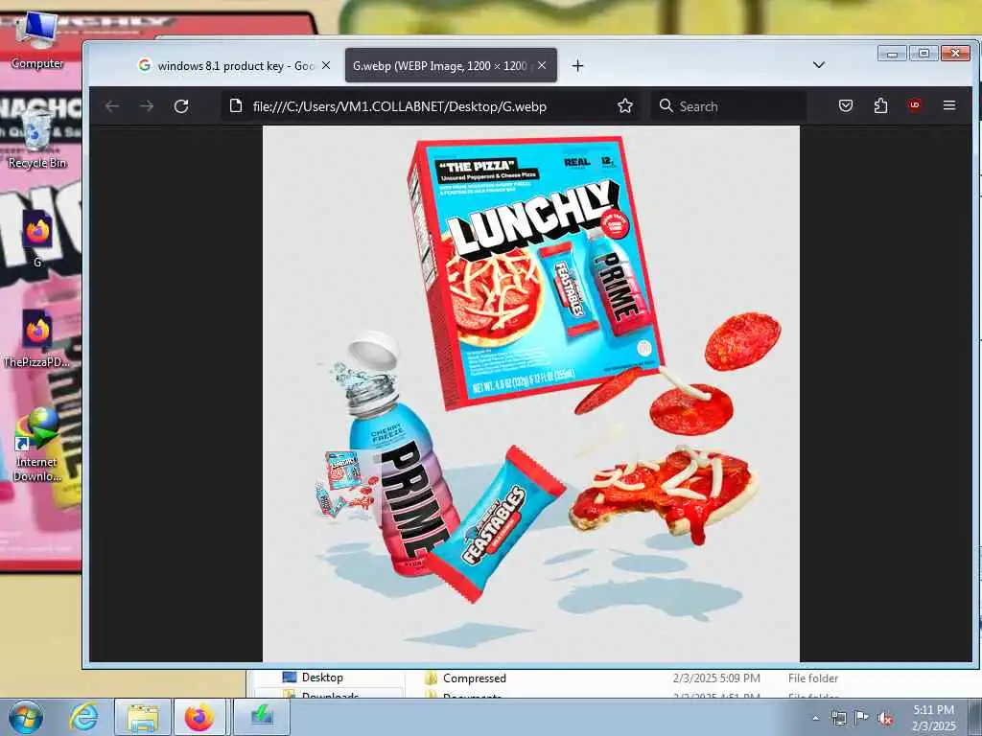Image resolution: width=982 pixels, height=736 pixels.
Task: Select the G file desktop icon
Action: pos(37,239)
